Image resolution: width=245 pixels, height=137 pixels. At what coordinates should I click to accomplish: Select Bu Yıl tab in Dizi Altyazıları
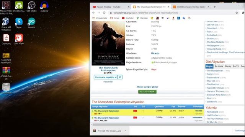click(236, 66)
